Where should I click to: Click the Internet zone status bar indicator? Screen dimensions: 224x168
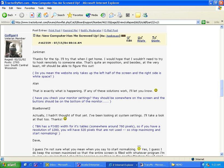click(x=198, y=159)
